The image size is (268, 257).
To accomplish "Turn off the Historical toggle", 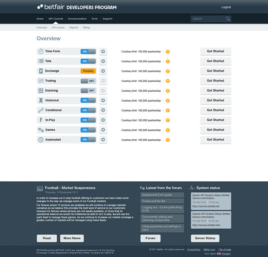I will click(88, 100).
